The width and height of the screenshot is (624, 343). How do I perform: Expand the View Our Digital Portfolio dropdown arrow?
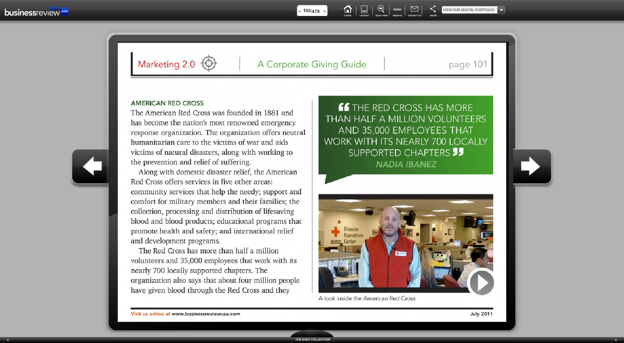click(501, 10)
